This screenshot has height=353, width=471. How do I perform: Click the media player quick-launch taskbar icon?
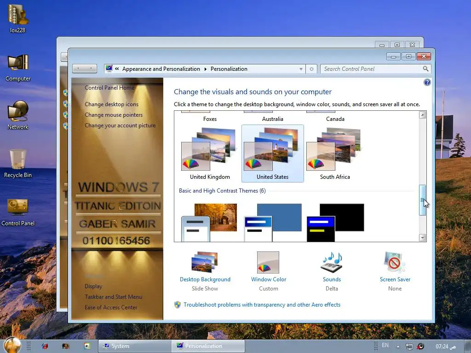(87, 346)
